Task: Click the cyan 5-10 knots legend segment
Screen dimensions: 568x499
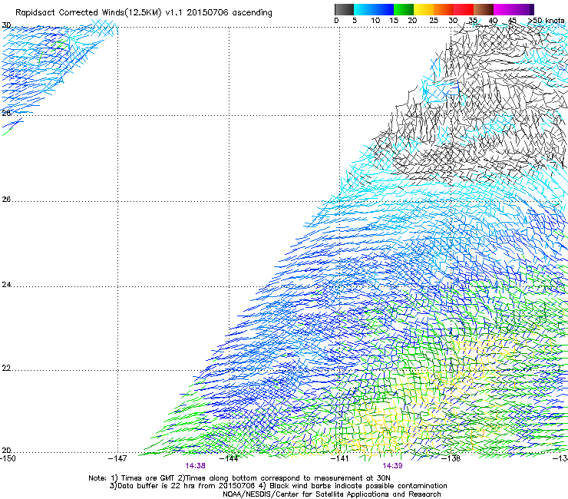Action: click(363, 9)
